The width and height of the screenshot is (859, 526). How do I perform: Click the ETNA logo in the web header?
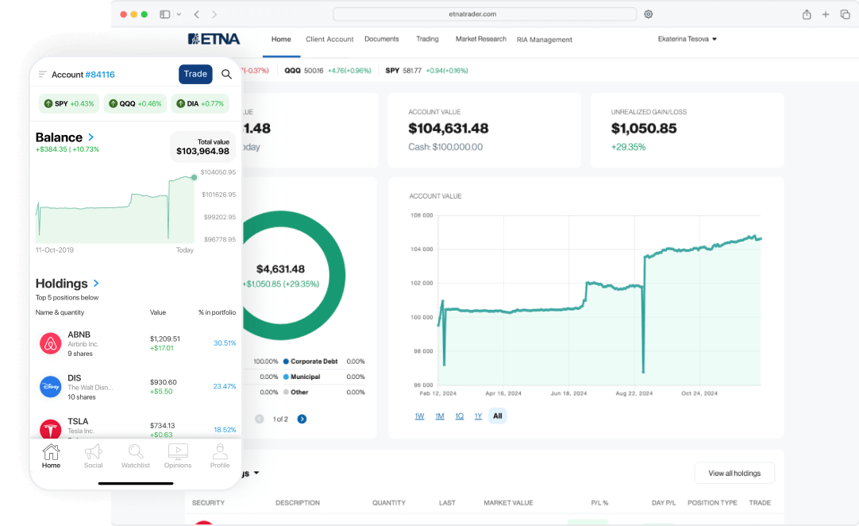214,39
